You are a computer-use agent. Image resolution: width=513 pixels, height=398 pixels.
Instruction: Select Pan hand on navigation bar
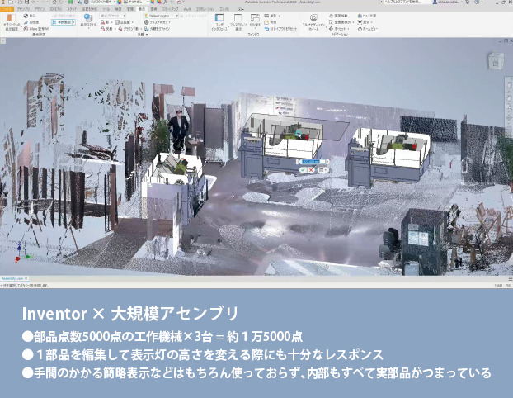tap(509, 97)
